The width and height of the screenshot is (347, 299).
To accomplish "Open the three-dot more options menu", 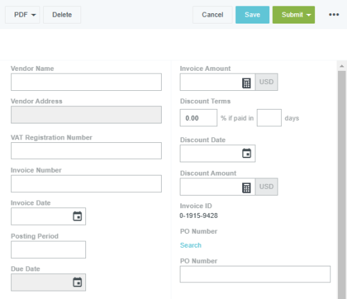I will (x=334, y=15).
